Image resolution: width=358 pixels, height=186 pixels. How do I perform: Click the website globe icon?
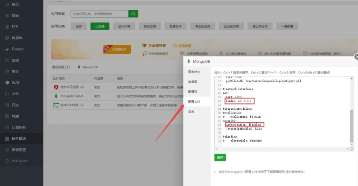tap(7, 15)
